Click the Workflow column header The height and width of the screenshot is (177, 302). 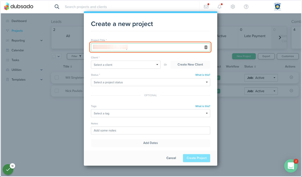click(233, 67)
